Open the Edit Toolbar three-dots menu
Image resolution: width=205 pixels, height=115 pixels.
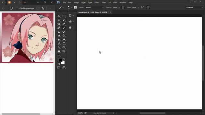coord(59,55)
